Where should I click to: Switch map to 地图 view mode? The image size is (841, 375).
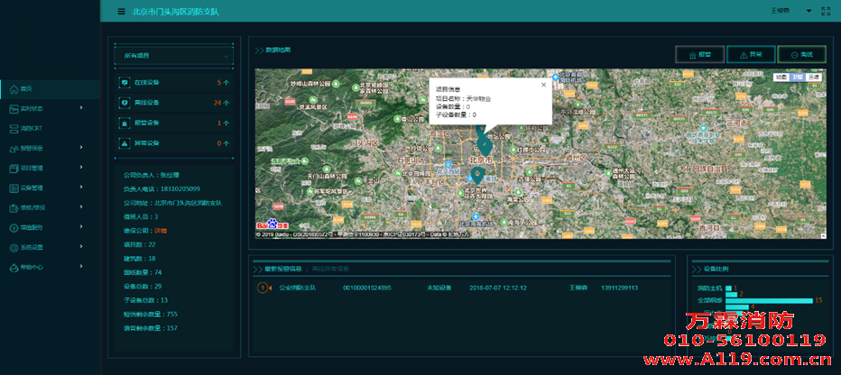(781, 78)
